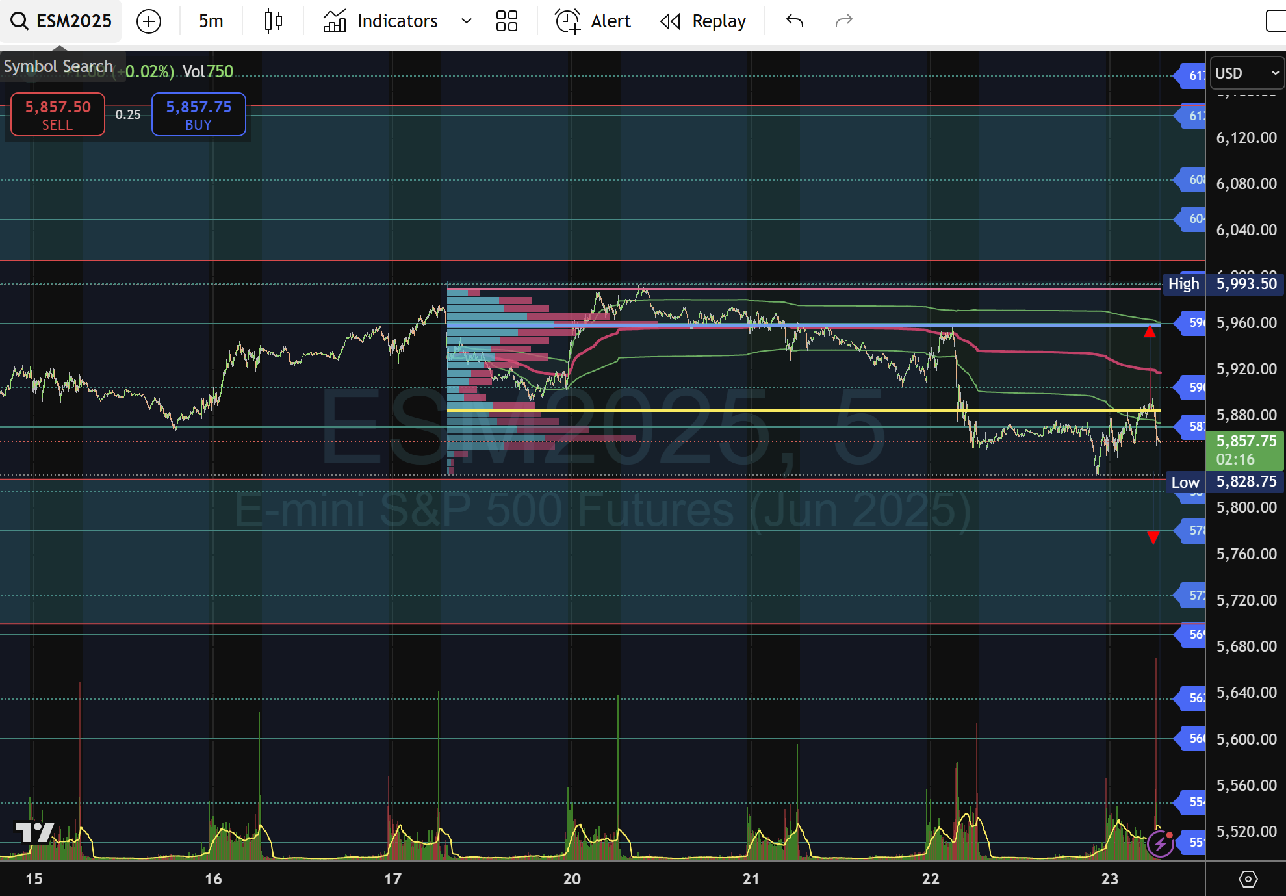
Task: Click date 21 on the time axis
Action: [x=751, y=879]
